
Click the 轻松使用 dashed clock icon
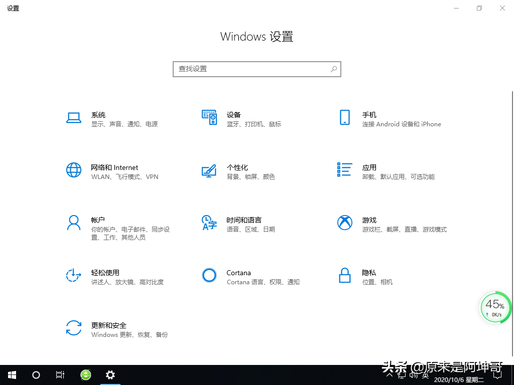point(74,275)
